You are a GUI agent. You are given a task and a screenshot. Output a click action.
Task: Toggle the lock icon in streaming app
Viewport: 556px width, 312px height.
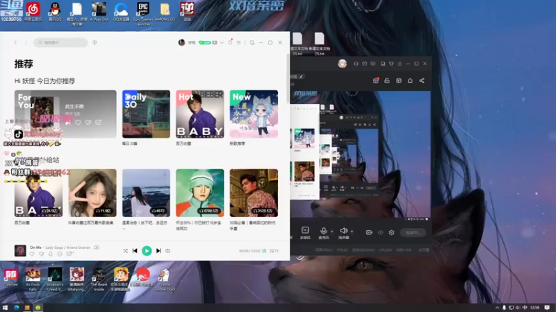pyautogui.click(x=387, y=80)
